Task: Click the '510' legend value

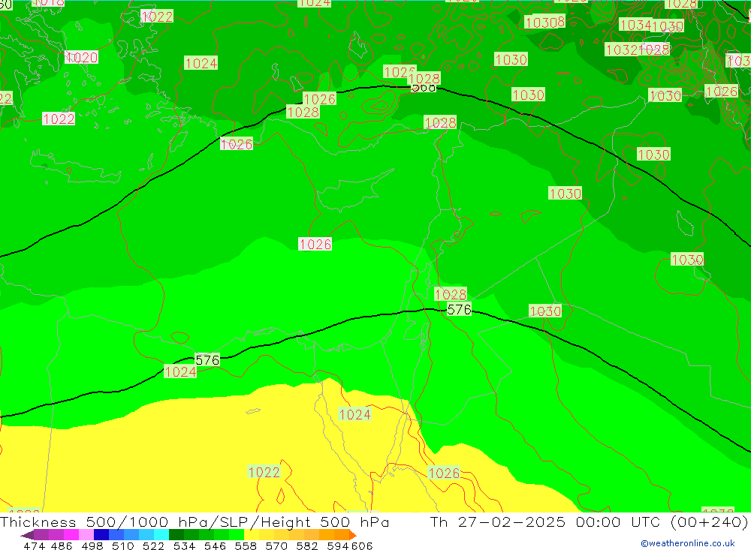Action: coord(123,545)
